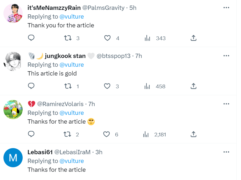Like RamirezVolaris's tweet with 6 likes
Viewport: 241px width, 180px height.
click(107, 134)
